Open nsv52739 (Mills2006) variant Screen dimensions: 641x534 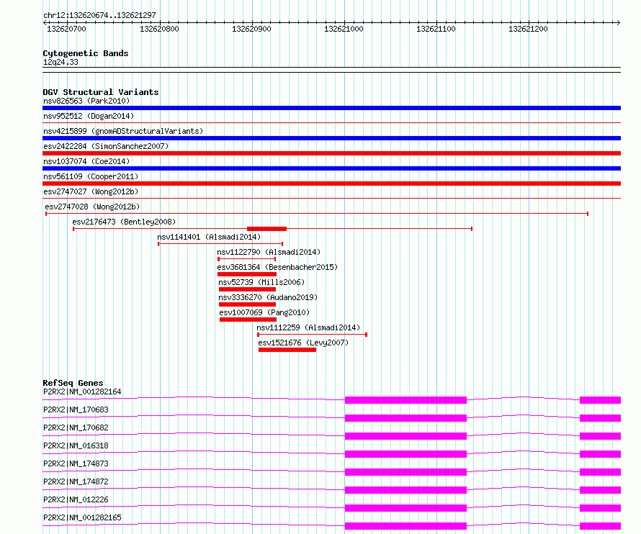tap(261, 282)
